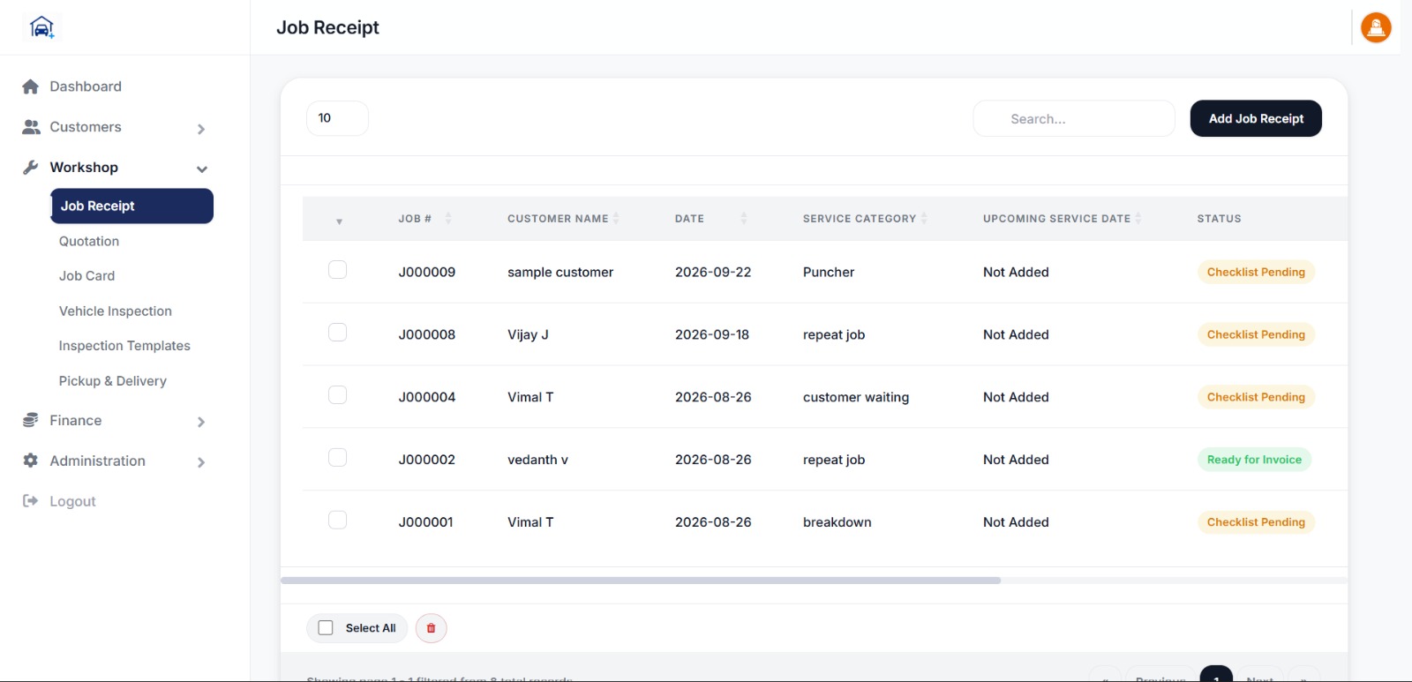Viewport: 1412px width, 682px height.
Task: Click Checklist Pending badge for J000008
Action: pyautogui.click(x=1256, y=334)
